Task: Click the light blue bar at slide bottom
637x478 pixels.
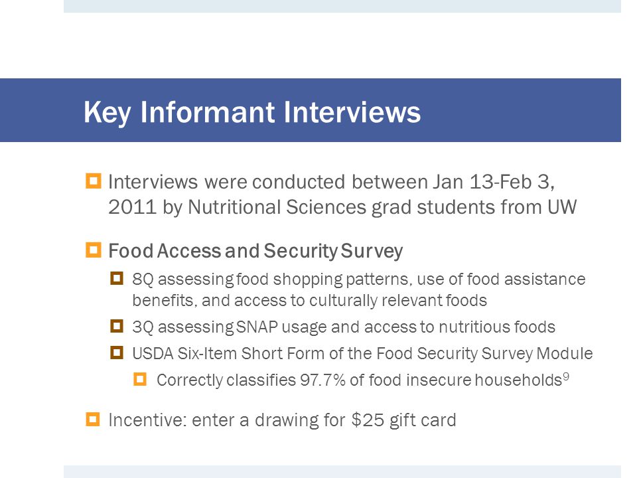Action: 342,471
